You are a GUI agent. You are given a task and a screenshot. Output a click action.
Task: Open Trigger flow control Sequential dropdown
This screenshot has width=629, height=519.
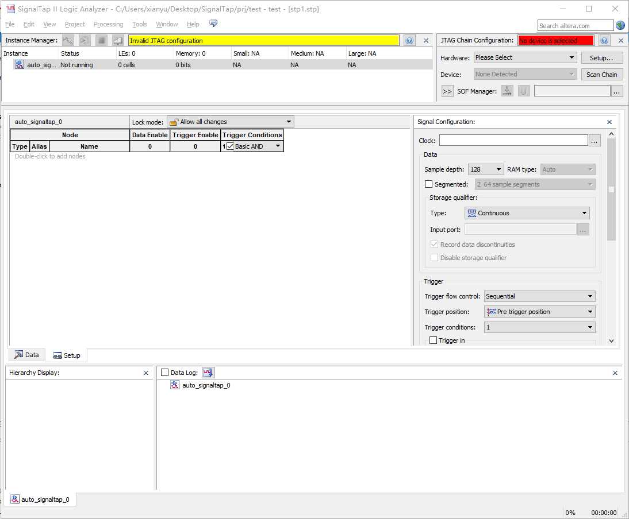click(539, 296)
